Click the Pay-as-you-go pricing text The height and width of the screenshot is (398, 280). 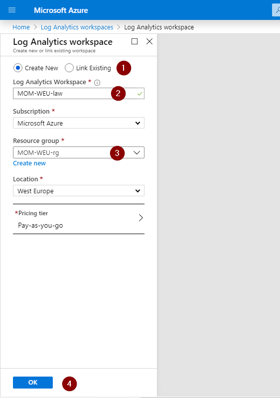point(40,225)
